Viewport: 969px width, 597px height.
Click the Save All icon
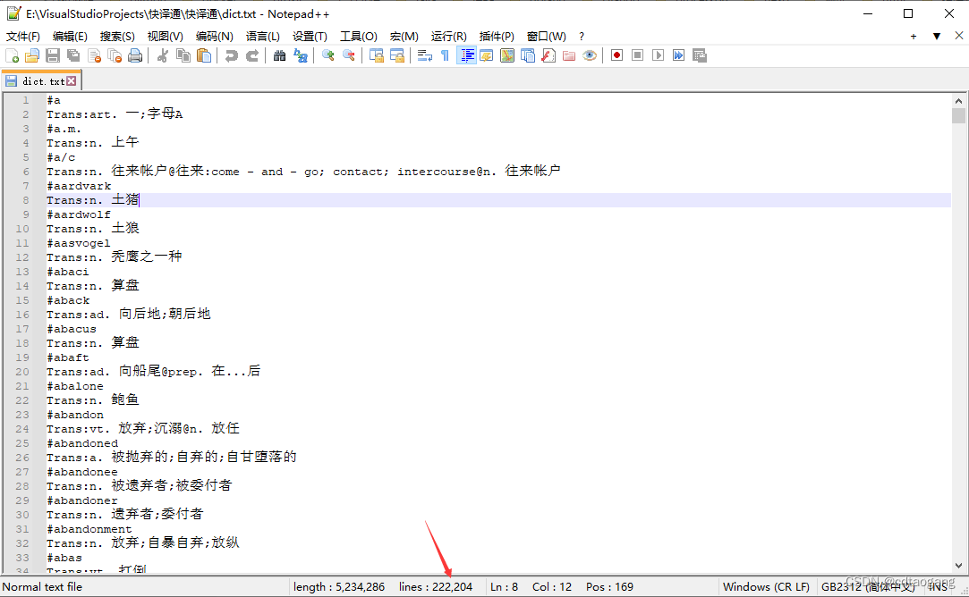tap(73, 55)
